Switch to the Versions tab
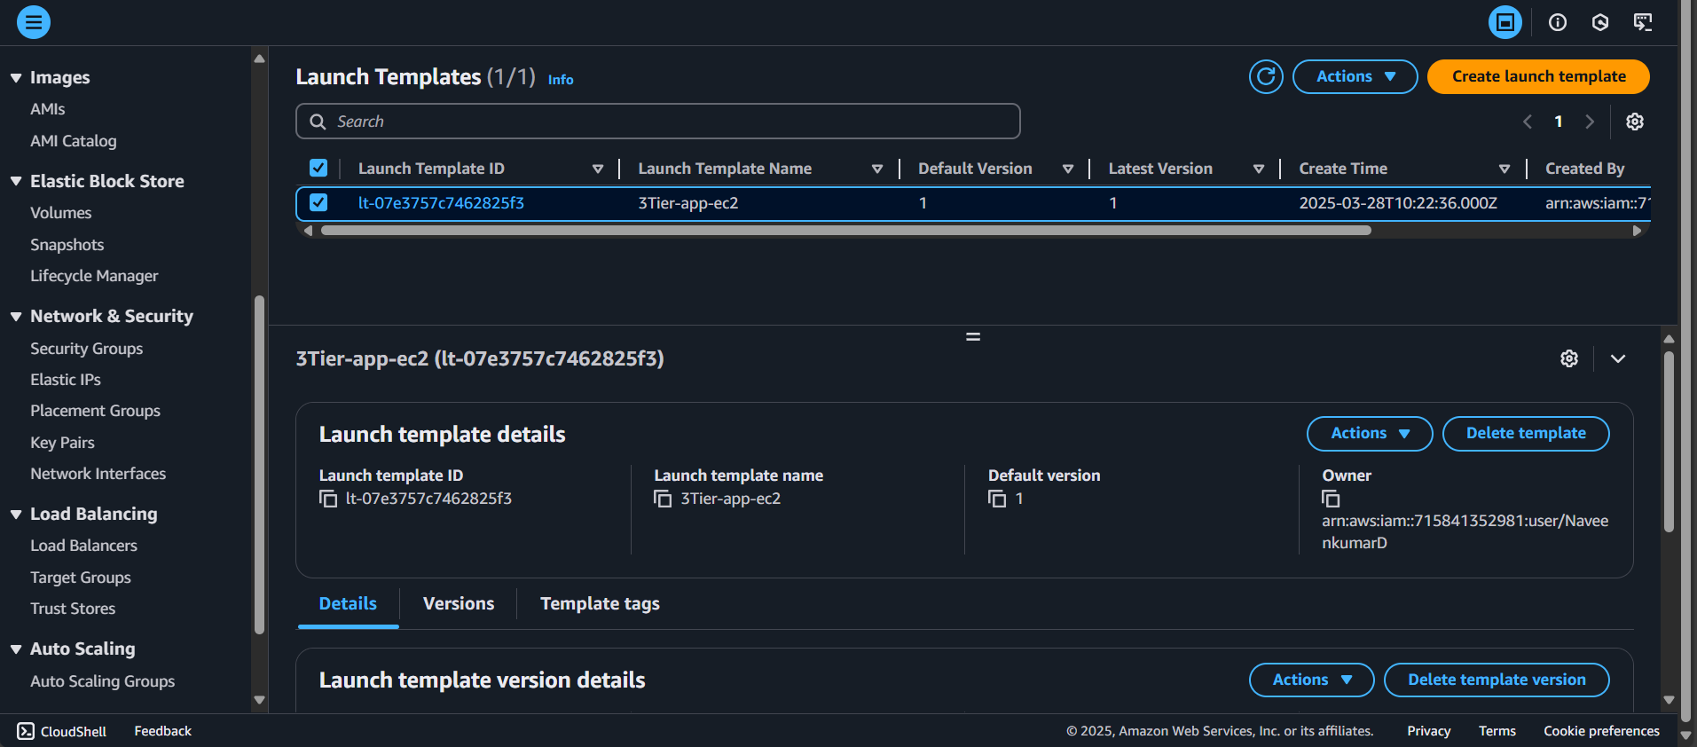The image size is (1697, 747). click(x=459, y=603)
